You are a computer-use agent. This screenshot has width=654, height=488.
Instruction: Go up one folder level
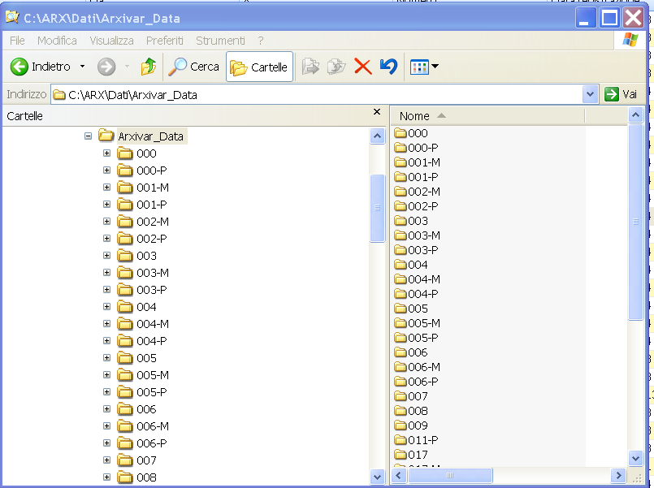tap(148, 67)
